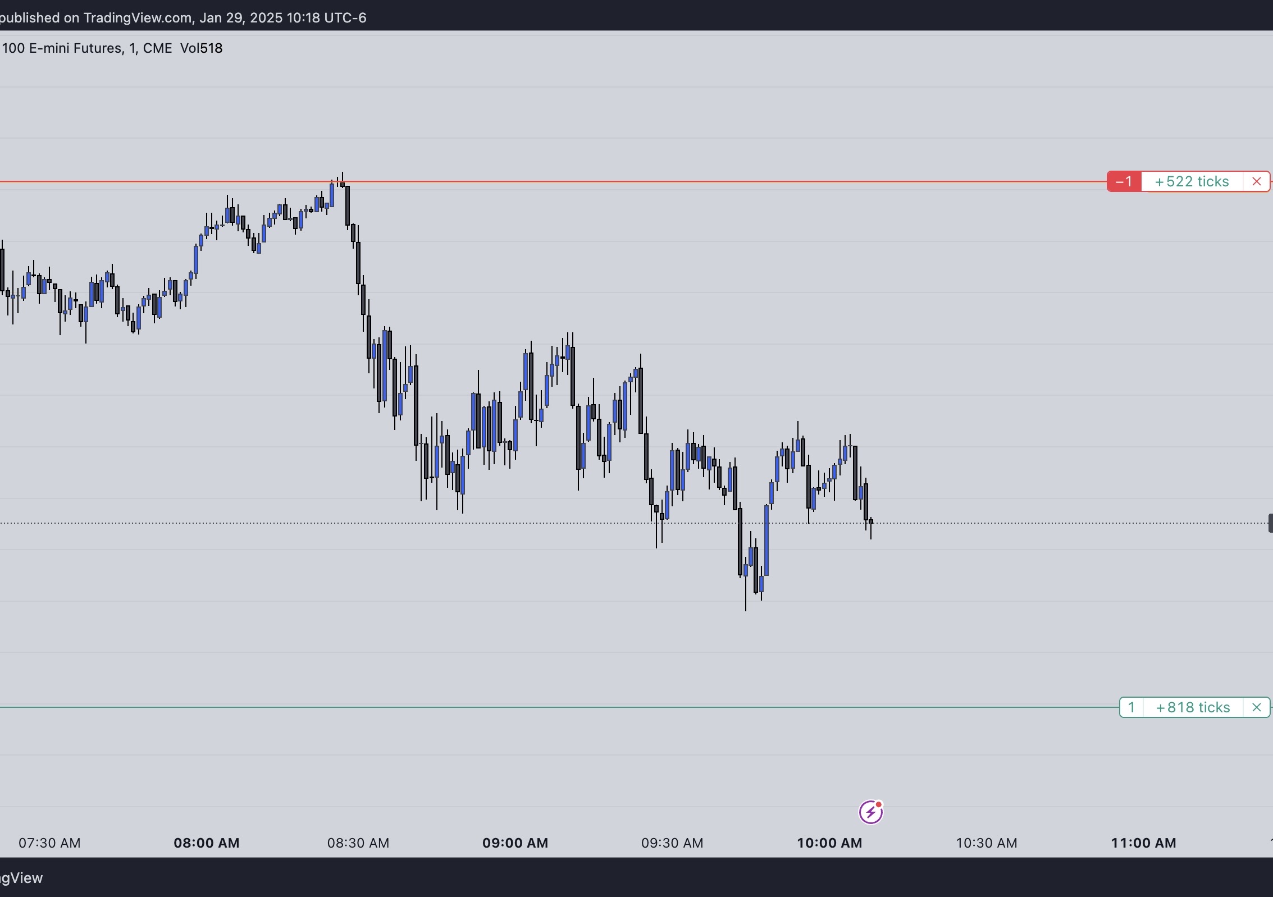Click the 11:00 AM time axis label
This screenshot has width=1273, height=897.
(x=1143, y=843)
